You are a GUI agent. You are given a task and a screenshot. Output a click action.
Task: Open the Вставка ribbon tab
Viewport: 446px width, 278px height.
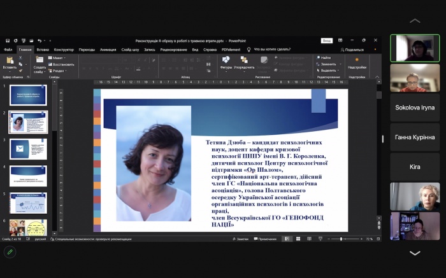pos(43,49)
